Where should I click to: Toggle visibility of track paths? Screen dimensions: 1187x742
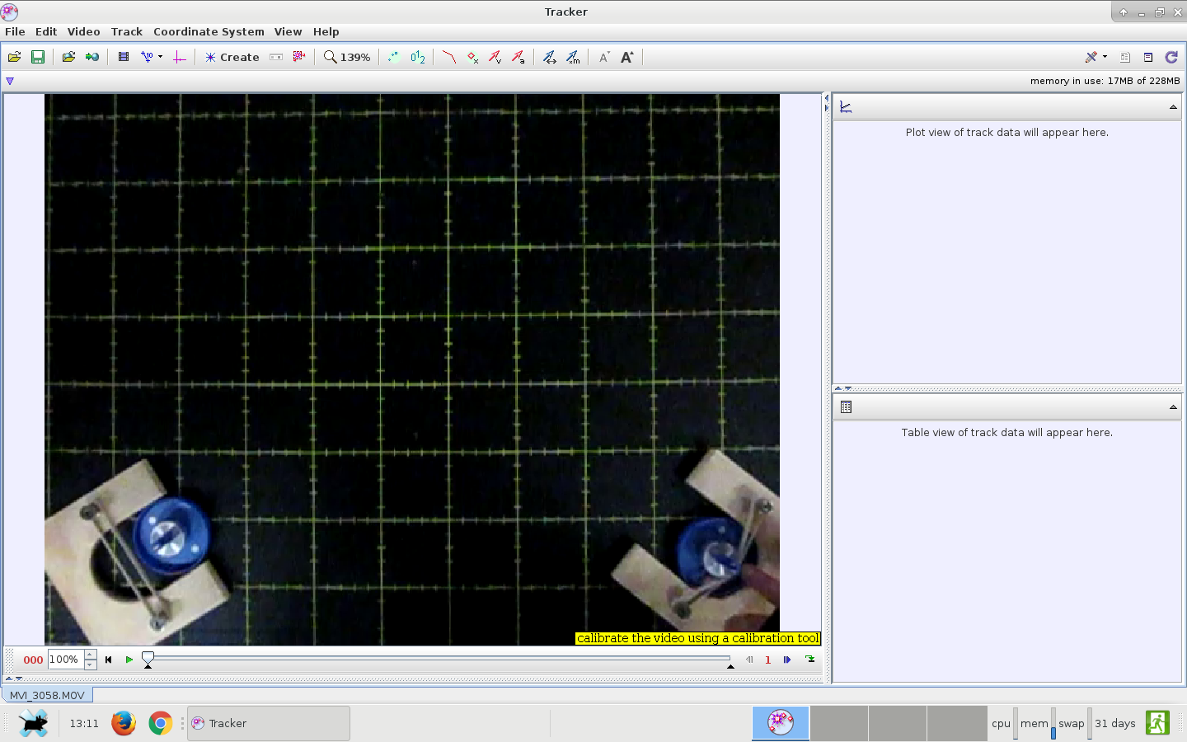click(x=448, y=57)
